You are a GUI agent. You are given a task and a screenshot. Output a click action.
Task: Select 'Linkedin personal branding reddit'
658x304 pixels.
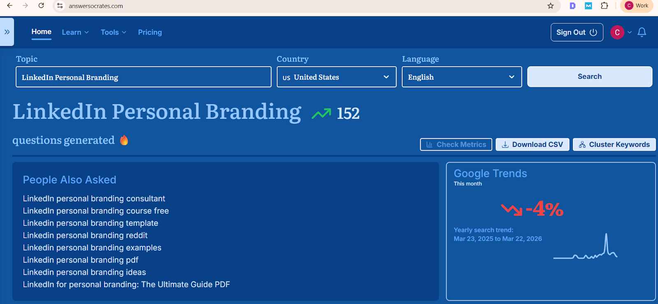85,235
